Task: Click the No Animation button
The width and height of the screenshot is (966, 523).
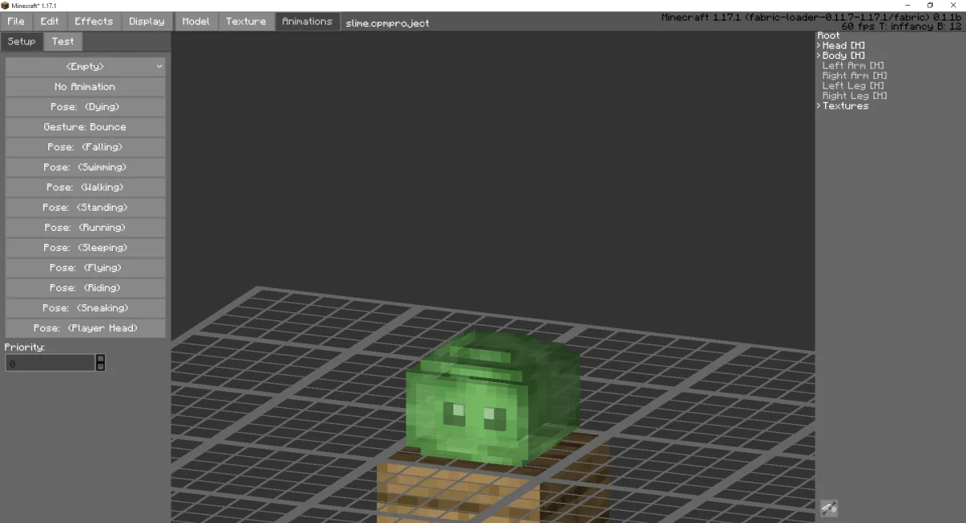Action: (85, 86)
